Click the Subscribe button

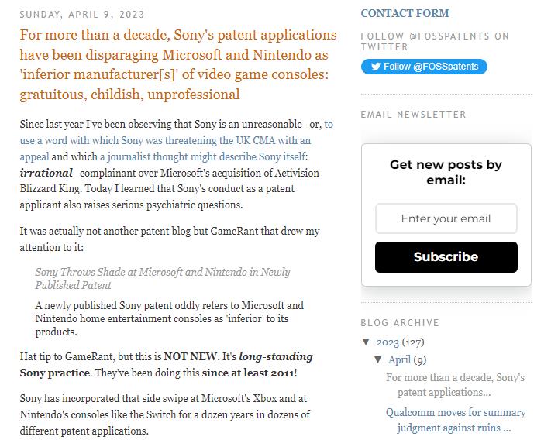click(446, 257)
